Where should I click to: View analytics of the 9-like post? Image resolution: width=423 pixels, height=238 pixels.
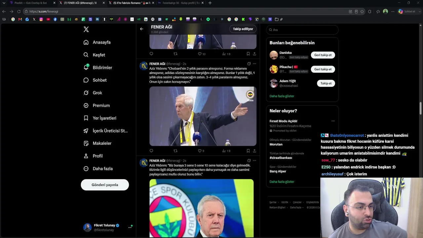(226, 151)
